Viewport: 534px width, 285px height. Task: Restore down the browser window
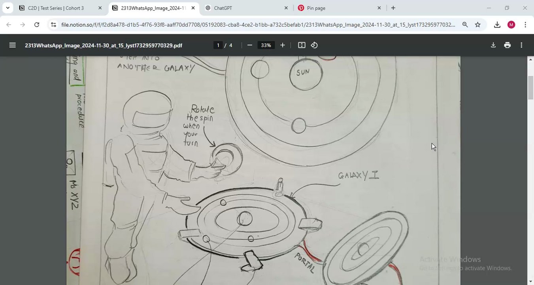tap(507, 8)
